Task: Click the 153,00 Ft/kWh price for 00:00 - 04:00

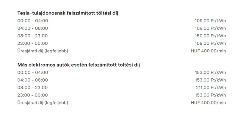Action: [x=210, y=72]
